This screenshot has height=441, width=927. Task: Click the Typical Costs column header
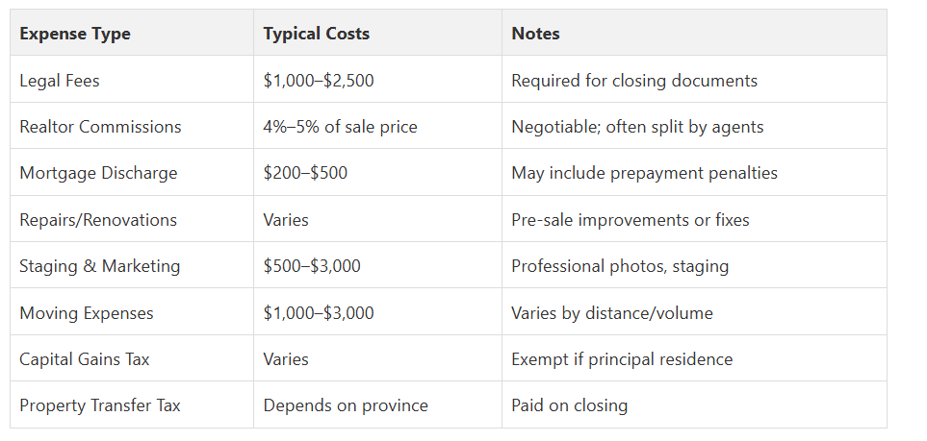pos(317,34)
